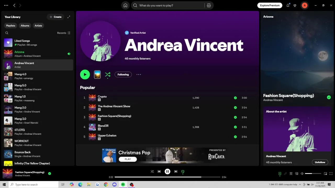335x188 pixels.
Task: Toggle repeat in the player bar
Action: pyautogui.click(x=183, y=172)
